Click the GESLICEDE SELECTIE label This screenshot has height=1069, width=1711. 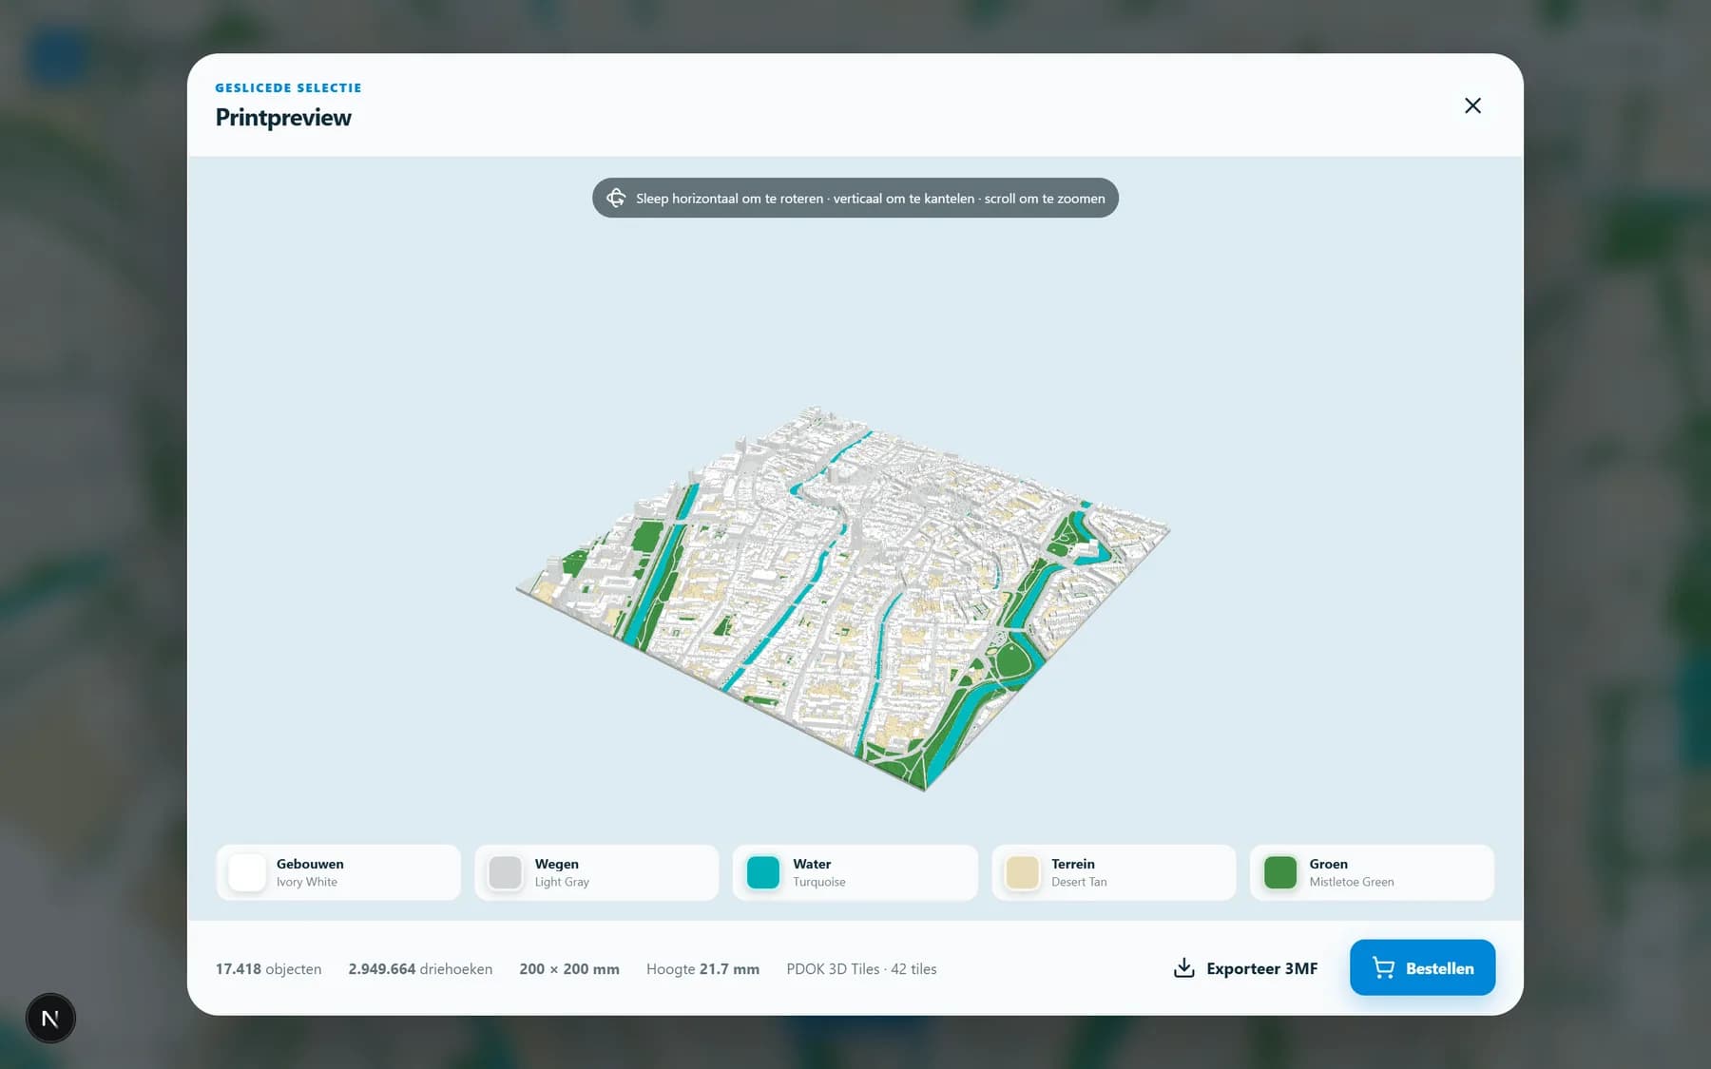coord(288,87)
